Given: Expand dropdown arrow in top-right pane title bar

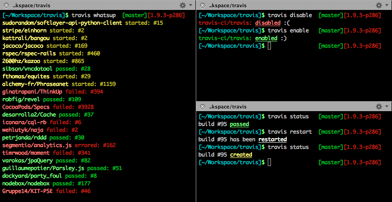Looking at the screenshot, I should click(387, 5).
